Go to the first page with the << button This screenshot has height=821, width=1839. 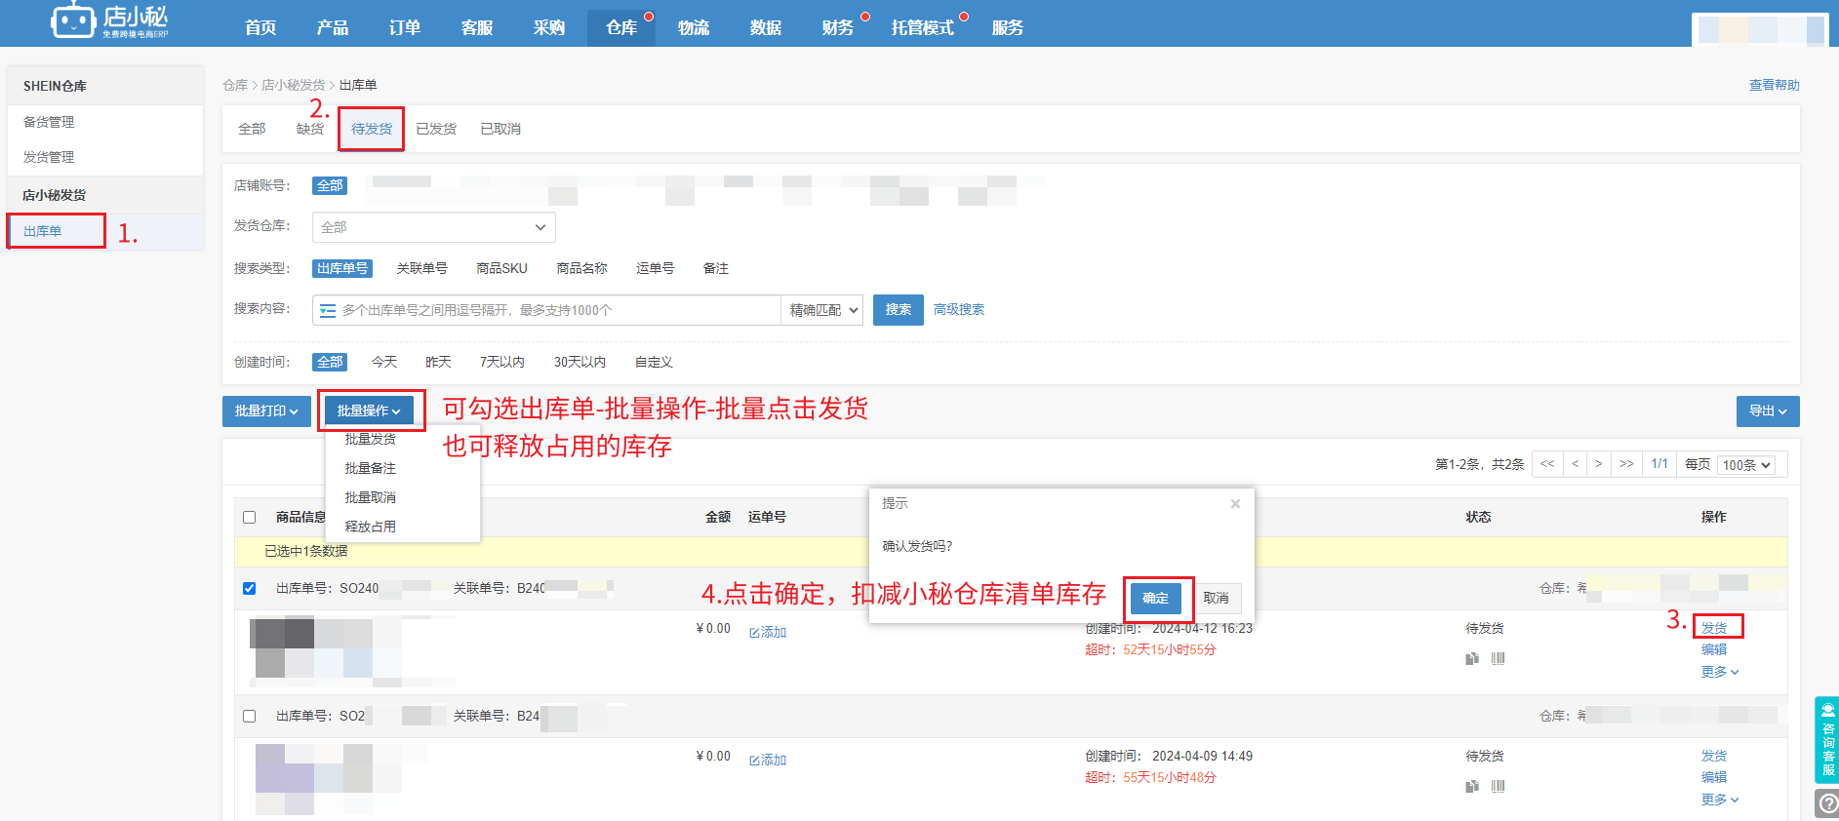coord(1547,464)
